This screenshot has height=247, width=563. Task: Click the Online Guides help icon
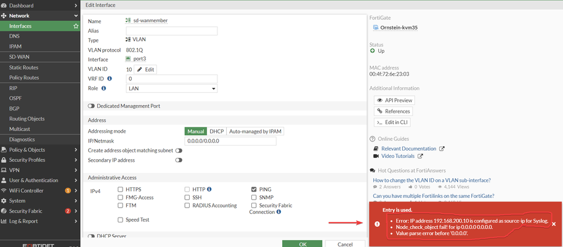[372, 139]
